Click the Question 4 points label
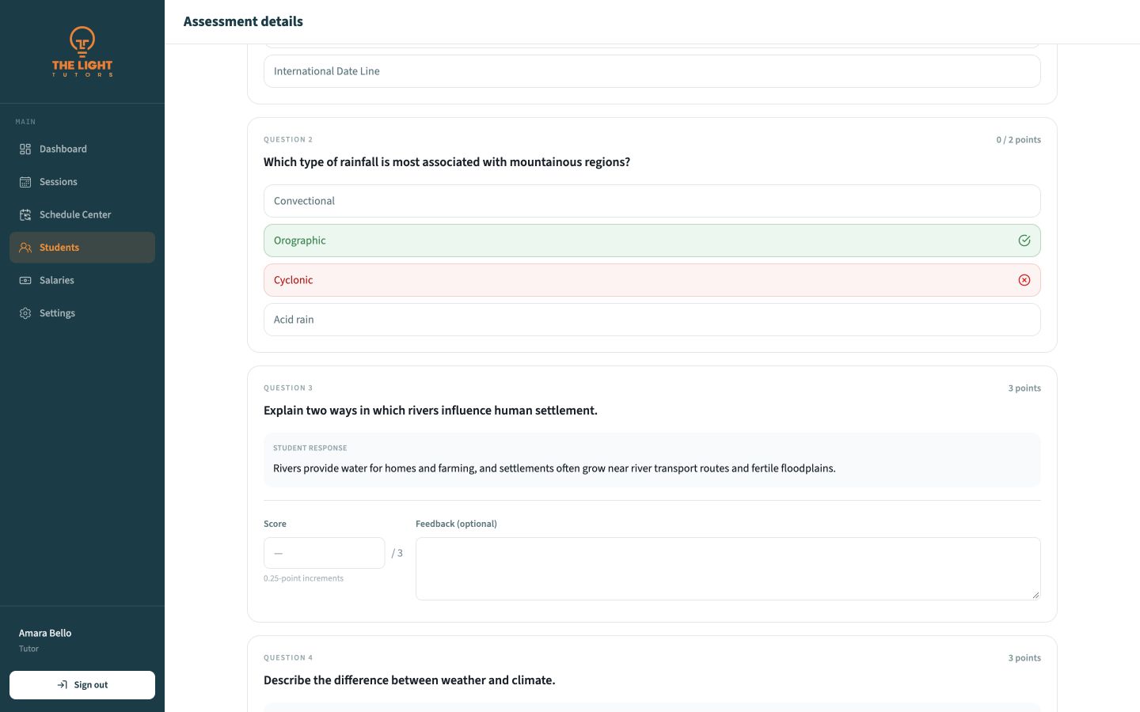This screenshot has width=1140, height=712. click(x=1024, y=658)
